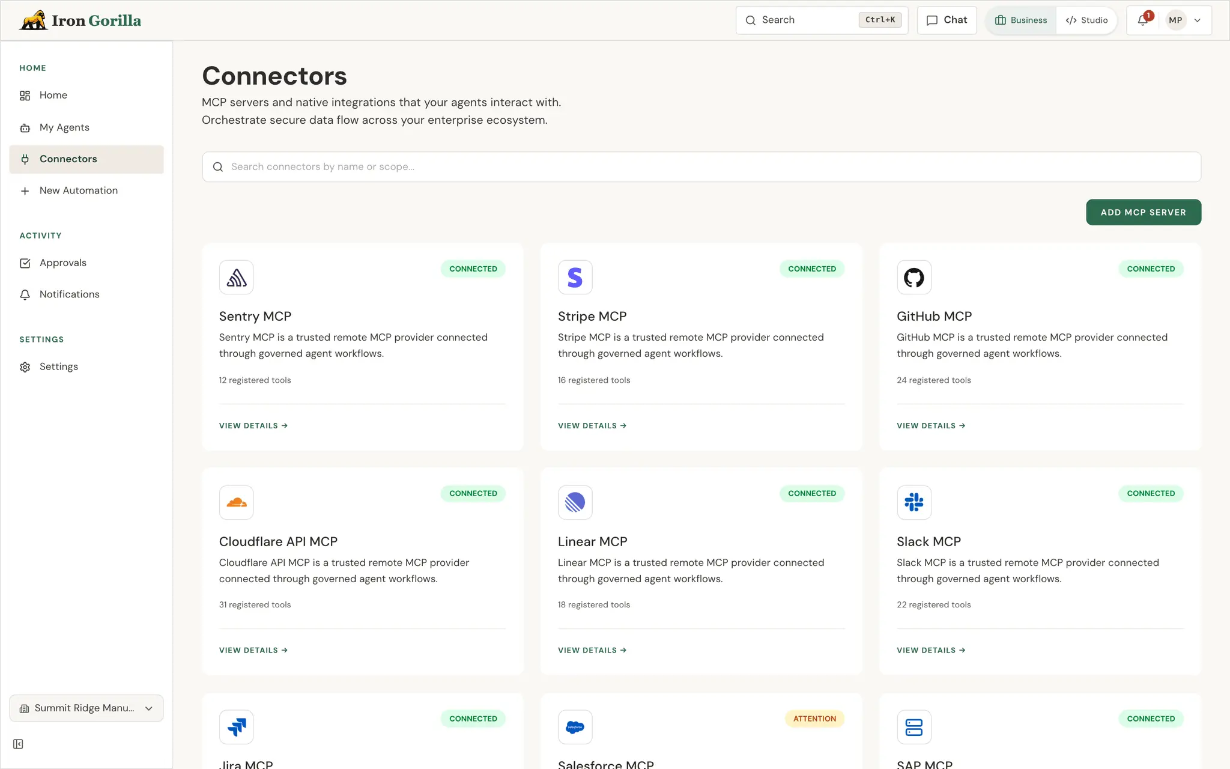Click the "24 registered tools" text
This screenshot has width=1230, height=769.
point(934,380)
